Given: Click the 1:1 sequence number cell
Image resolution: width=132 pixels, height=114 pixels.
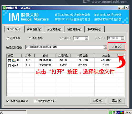Looking at the screenshot, I should 28,60.
